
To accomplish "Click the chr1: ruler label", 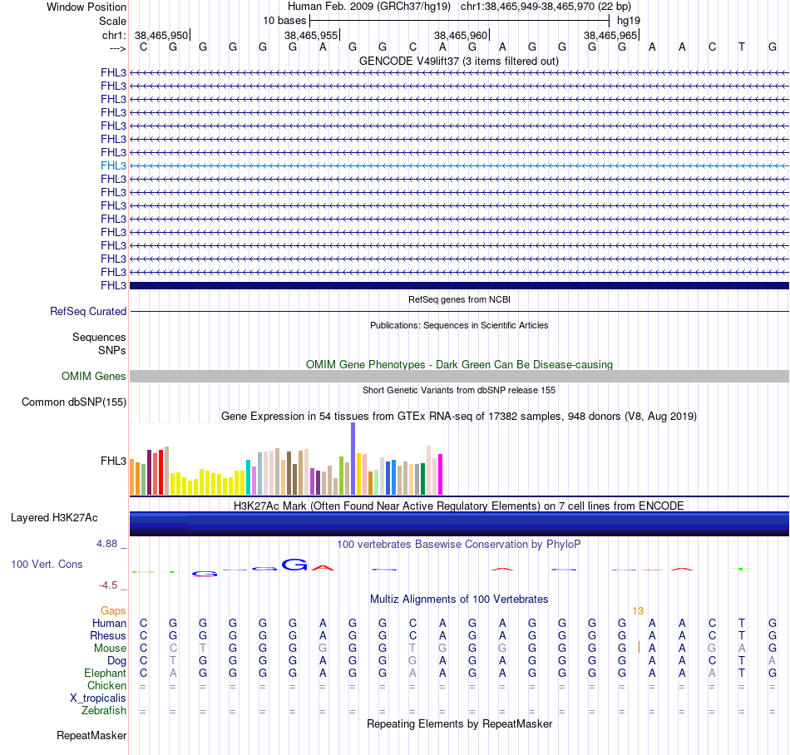I will click(114, 35).
